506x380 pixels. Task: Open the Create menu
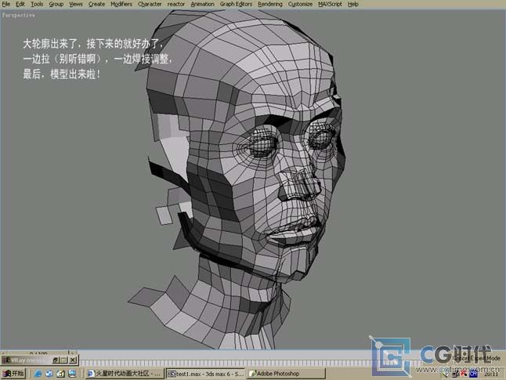pos(96,4)
